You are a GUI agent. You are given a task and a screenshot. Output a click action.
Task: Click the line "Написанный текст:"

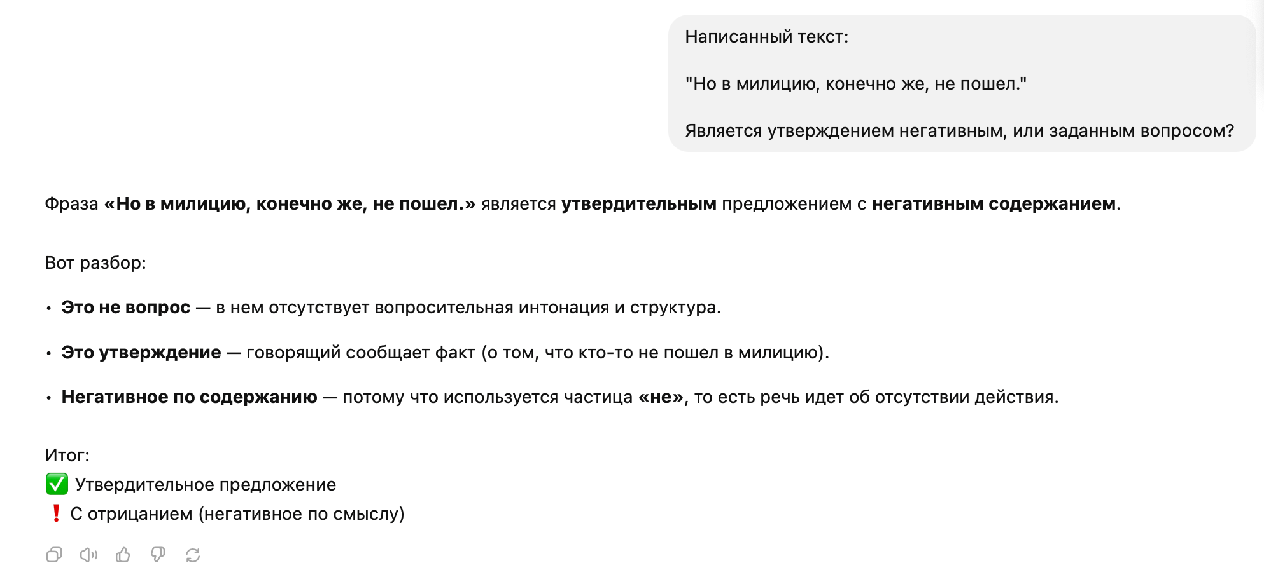pyautogui.click(x=766, y=37)
